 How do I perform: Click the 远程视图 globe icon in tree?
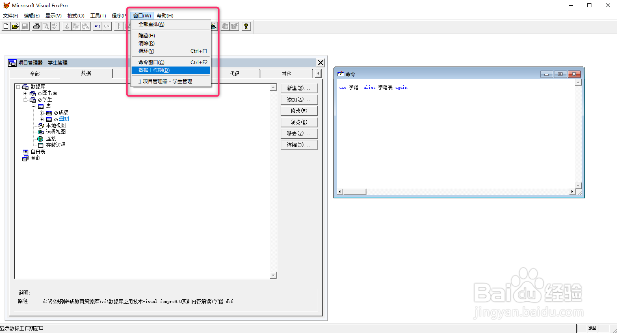coord(41,132)
